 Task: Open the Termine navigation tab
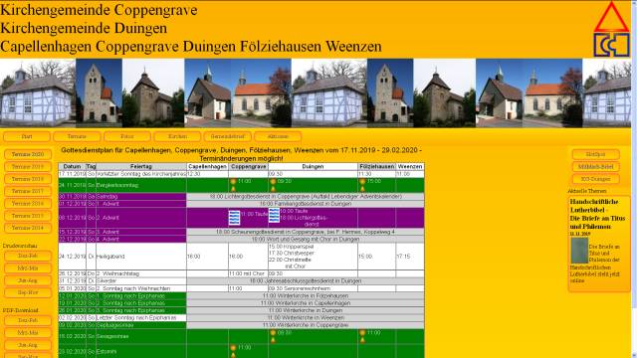pos(77,136)
